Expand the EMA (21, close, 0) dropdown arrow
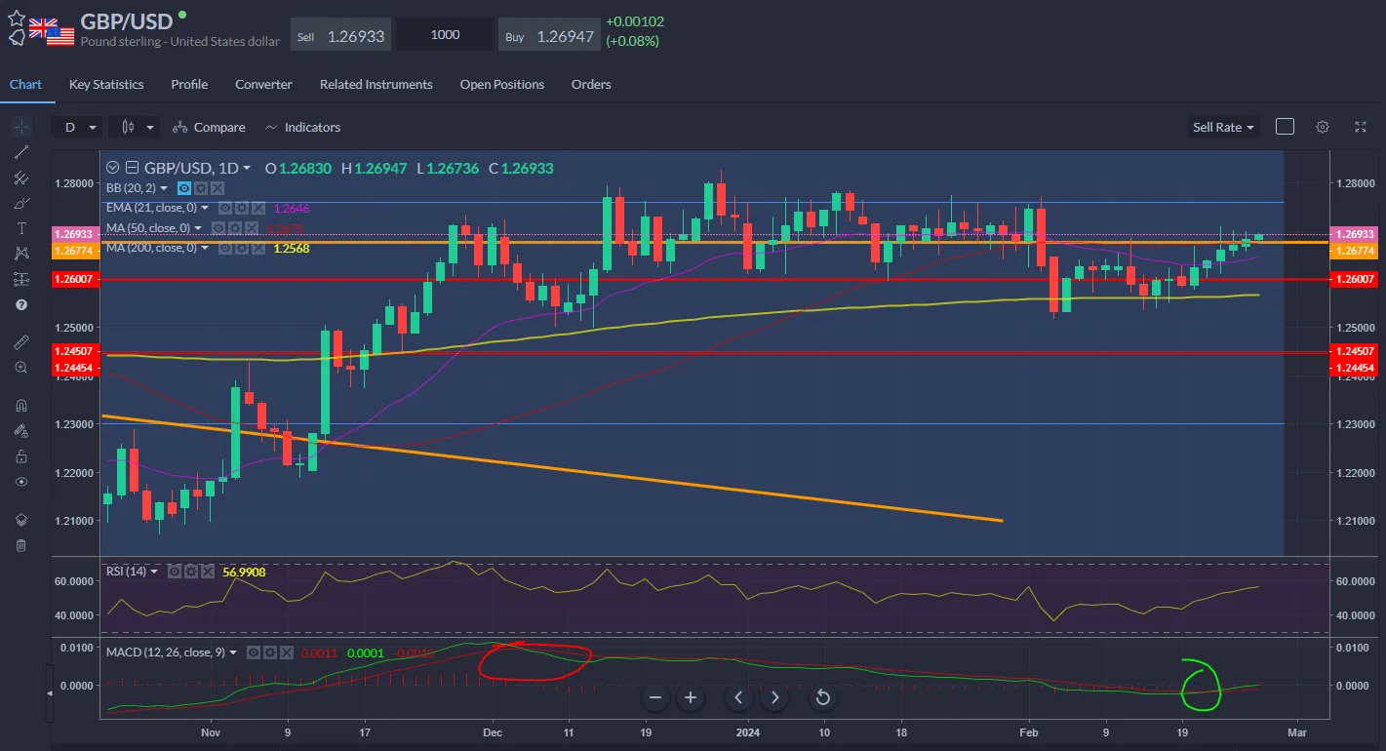Screen dimensions: 1386x751 pos(205,208)
